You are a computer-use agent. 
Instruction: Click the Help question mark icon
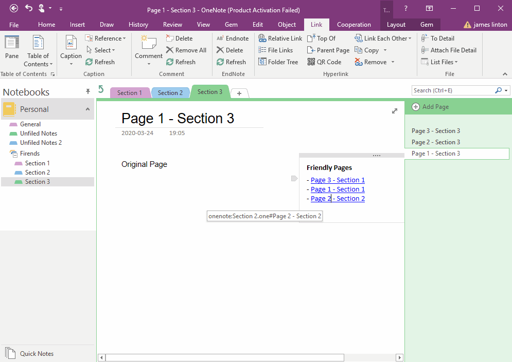[405, 8]
